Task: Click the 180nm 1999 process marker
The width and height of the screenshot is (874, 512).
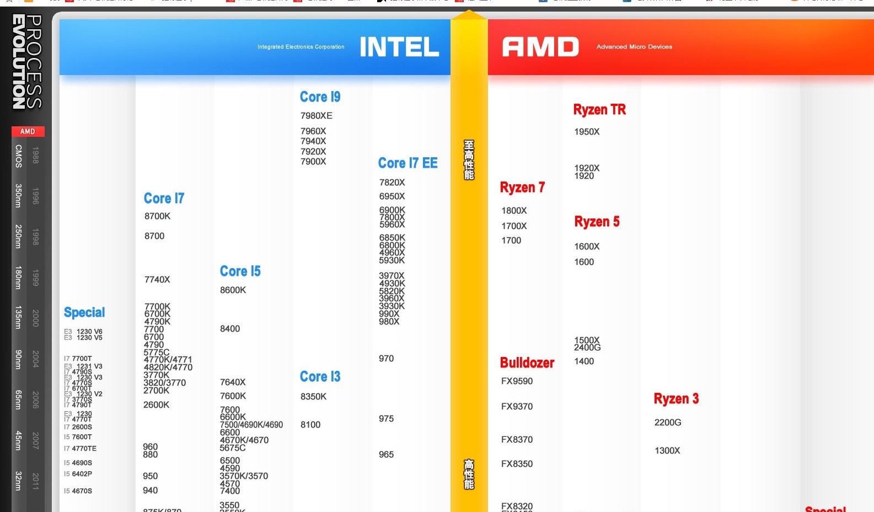Action: tap(27, 278)
